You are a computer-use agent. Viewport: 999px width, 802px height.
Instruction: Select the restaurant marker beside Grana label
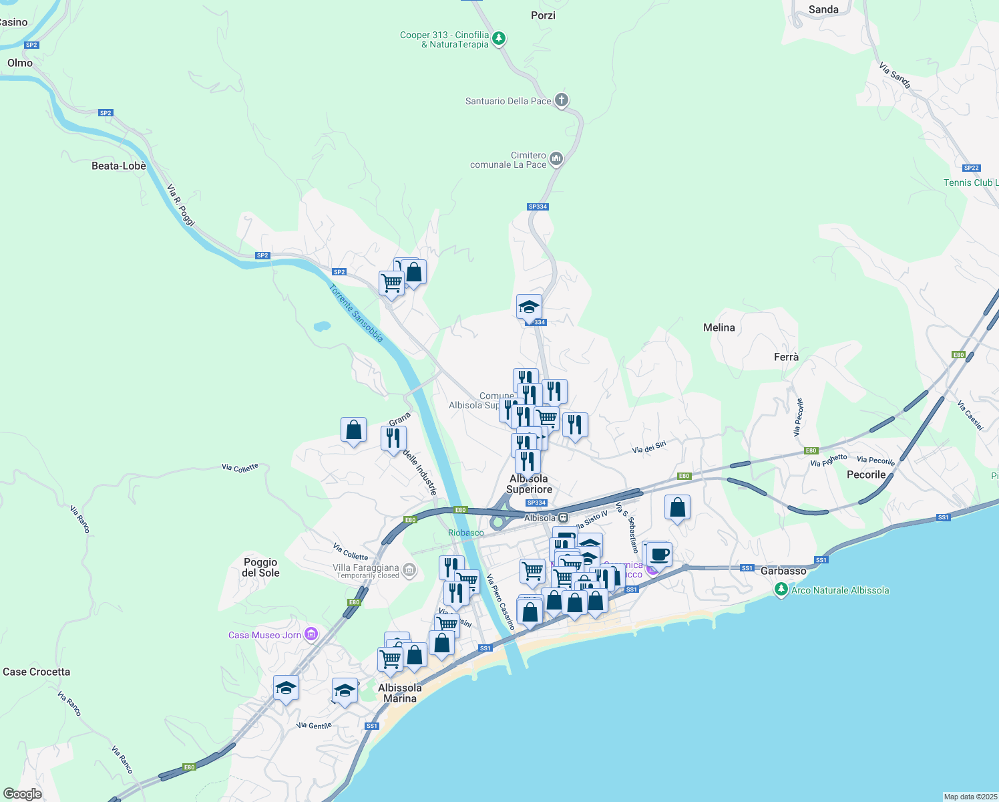tap(393, 438)
